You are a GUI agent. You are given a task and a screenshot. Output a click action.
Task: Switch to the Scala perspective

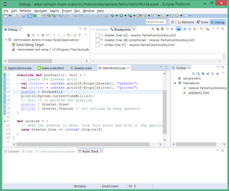(202, 22)
